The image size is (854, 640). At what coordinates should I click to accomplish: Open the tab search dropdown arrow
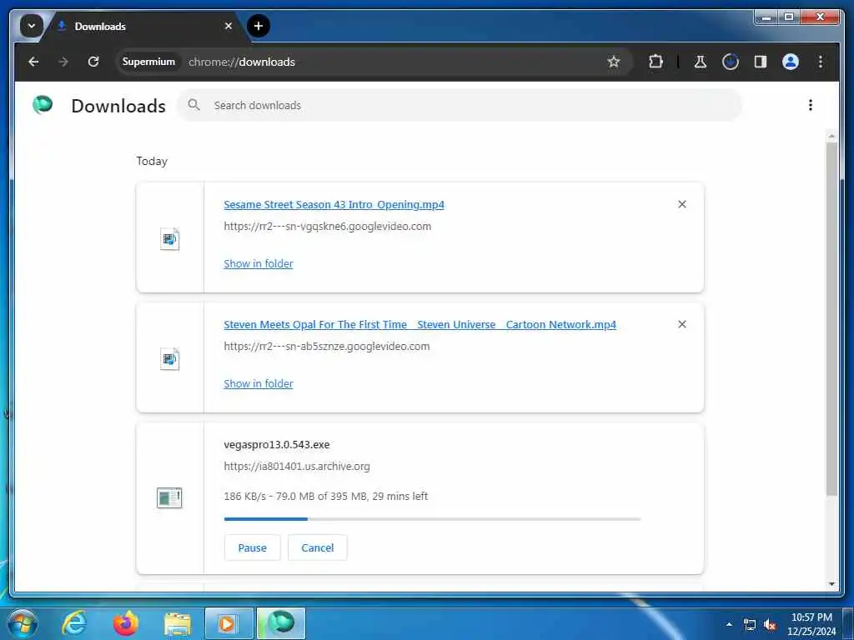(x=32, y=26)
